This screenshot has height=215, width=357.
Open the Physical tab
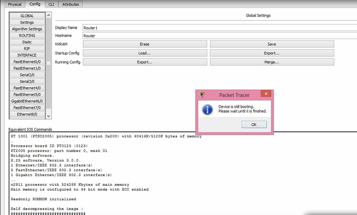pyautogui.click(x=15, y=4)
